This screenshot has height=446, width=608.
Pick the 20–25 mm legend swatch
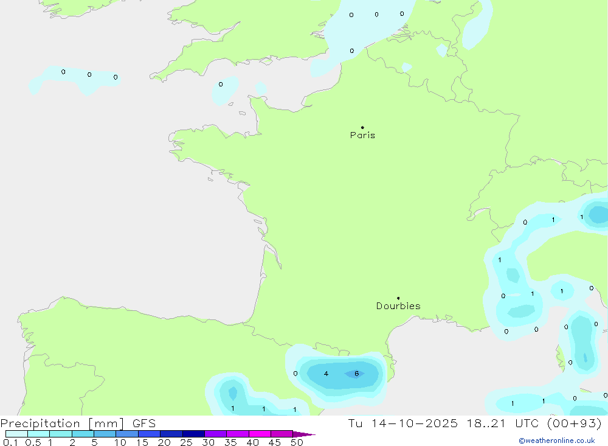[x=171, y=434]
